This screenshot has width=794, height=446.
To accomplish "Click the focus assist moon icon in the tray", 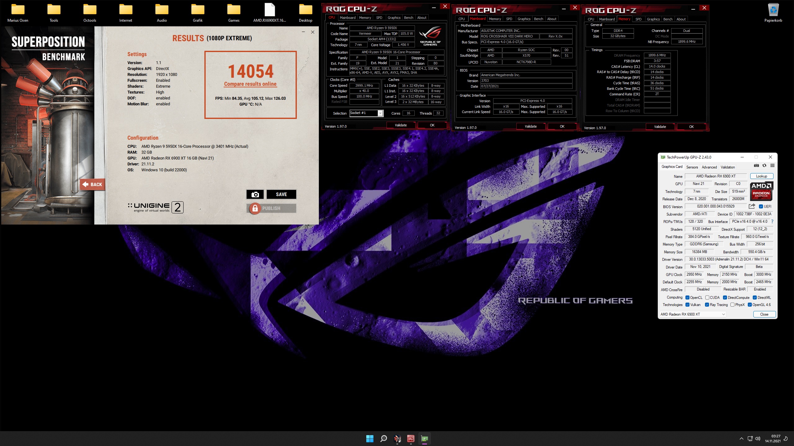I will point(786,438).
